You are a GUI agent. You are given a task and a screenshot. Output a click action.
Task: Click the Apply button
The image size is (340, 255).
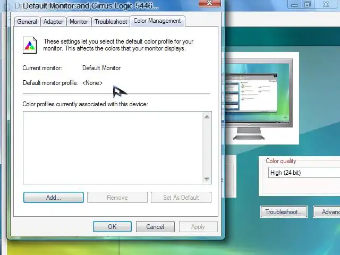[x=198, y=227]
